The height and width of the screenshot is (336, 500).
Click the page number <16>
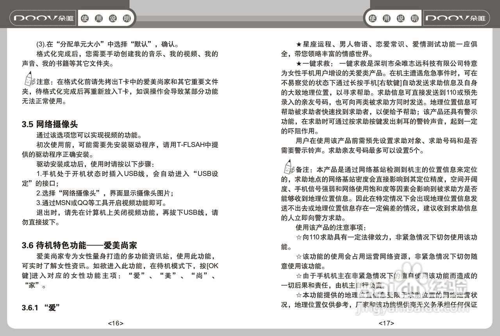[116, 323]
